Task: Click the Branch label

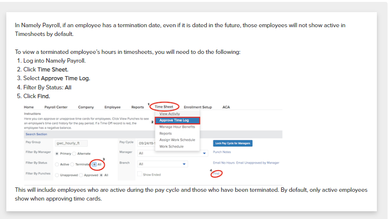Action: [124, 163]
